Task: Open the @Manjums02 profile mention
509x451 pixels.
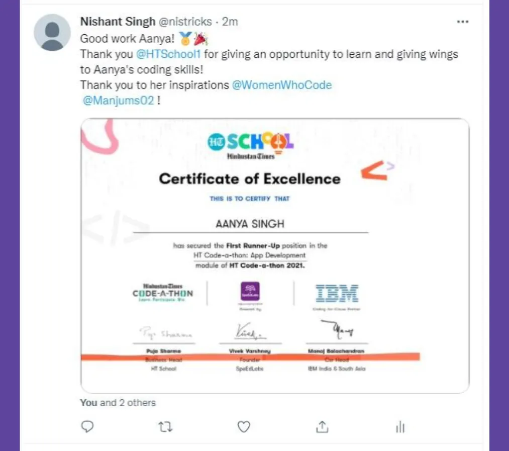Action: [x=118, y=101]
